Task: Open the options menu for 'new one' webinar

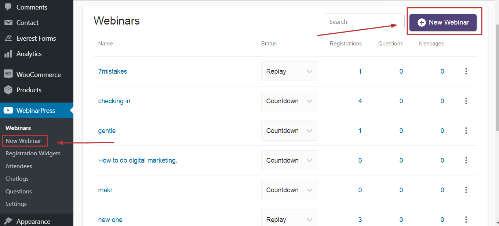Action: point(466,219)
